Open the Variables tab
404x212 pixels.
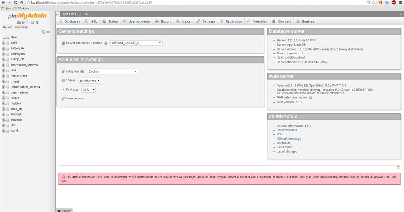(x=257, y=21)
